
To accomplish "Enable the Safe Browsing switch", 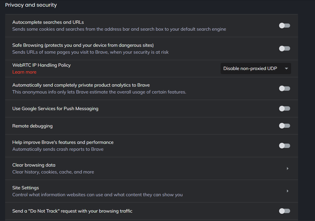I will (284, 49).
